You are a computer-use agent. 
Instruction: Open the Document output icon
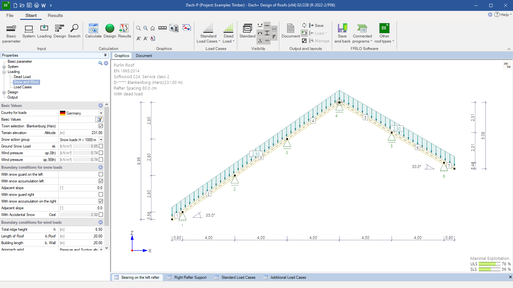290,31
